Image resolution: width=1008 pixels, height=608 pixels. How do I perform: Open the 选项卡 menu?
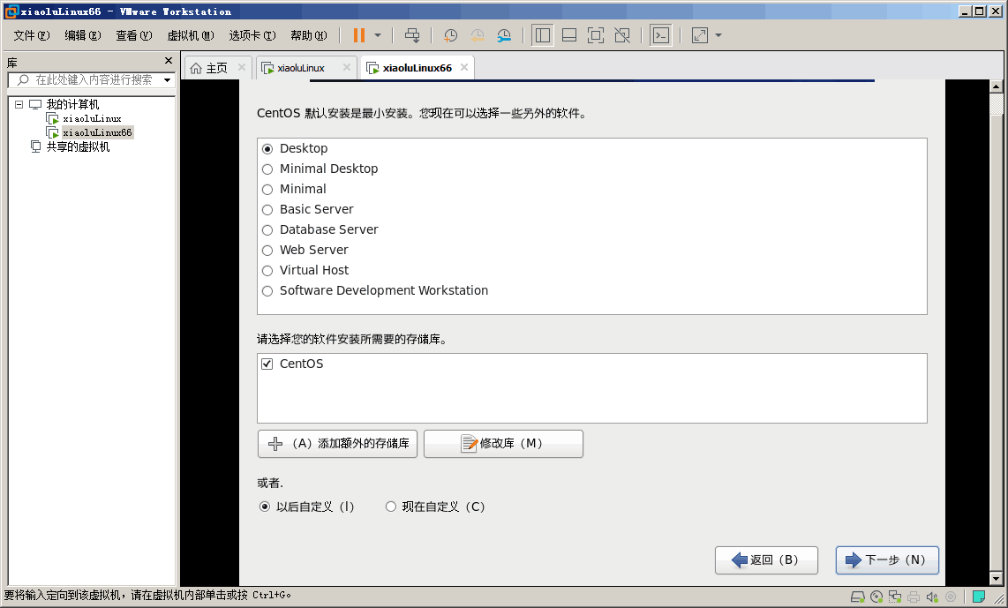(x=252, y=35)
